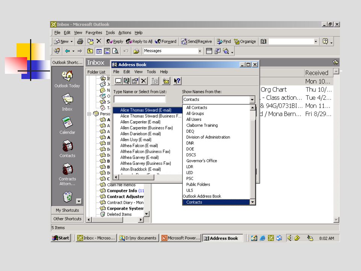The height and width of the screenshot is (271, 361).
Task: Click Reply in the Outlook toolbar
Action: tap(115, 41)
